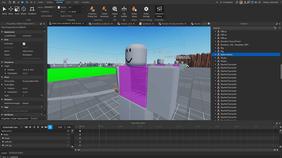Screen dimensions: 282x158
Task: Click the redo arrow in title bar
Action: point(18,2)
